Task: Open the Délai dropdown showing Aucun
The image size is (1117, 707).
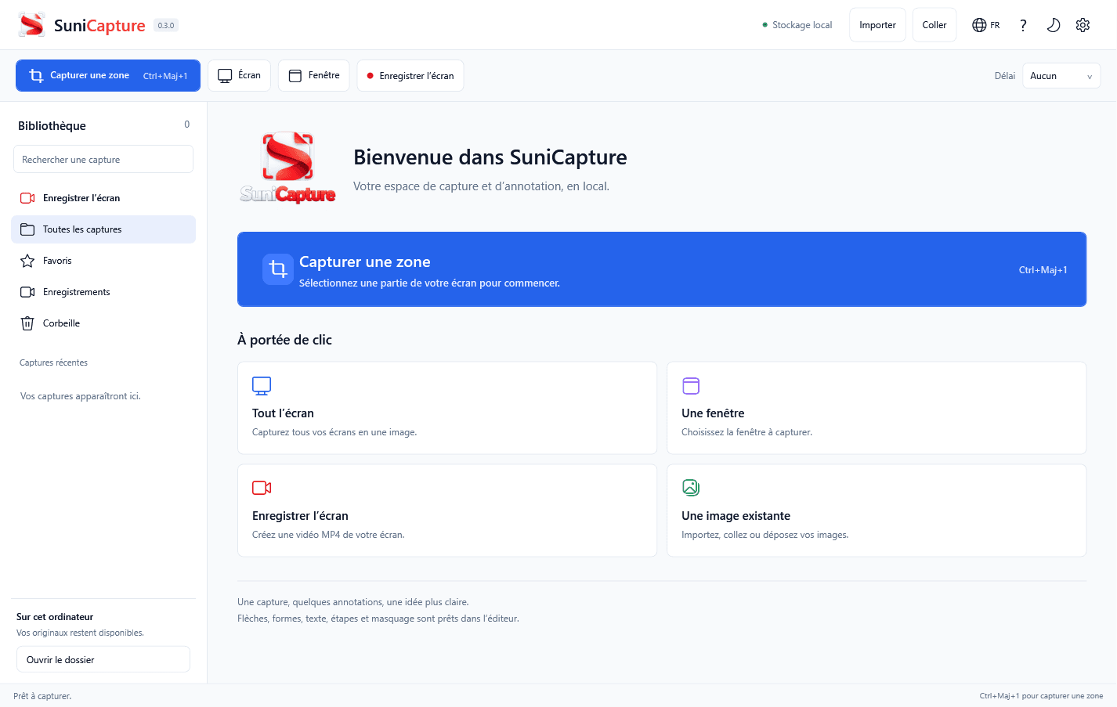Action: pos(1061,76)
